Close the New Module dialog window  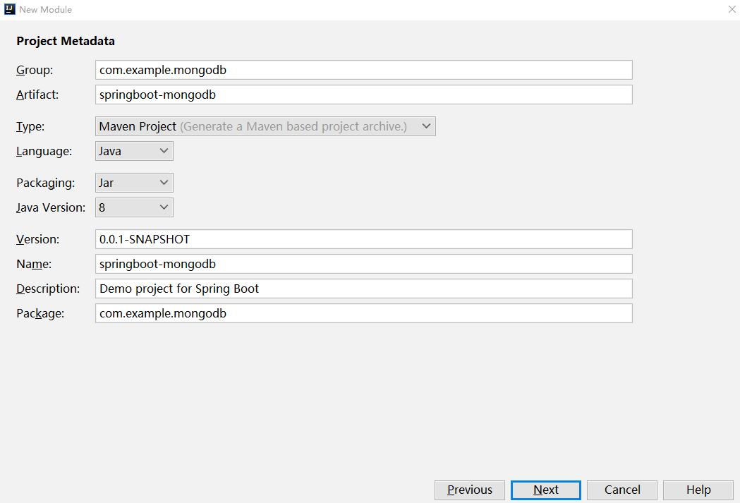[x=731, y=10]
